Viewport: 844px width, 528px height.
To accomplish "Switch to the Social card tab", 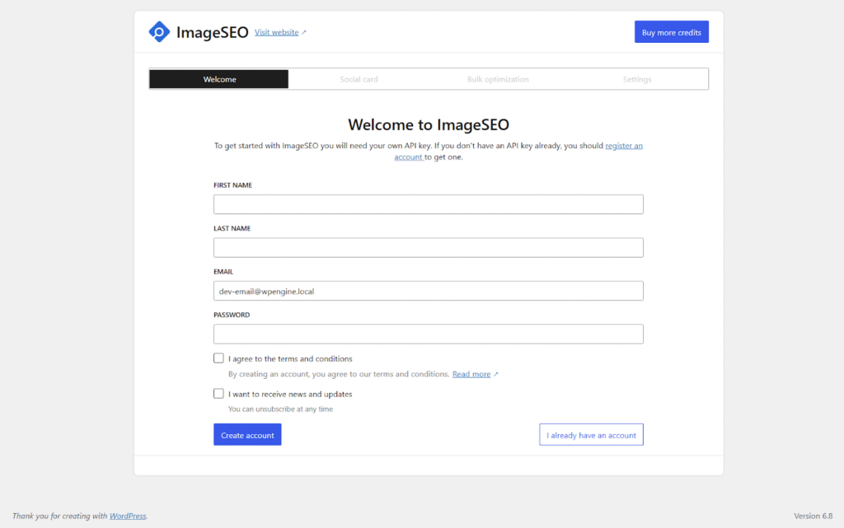I will [x=359, y=79].
